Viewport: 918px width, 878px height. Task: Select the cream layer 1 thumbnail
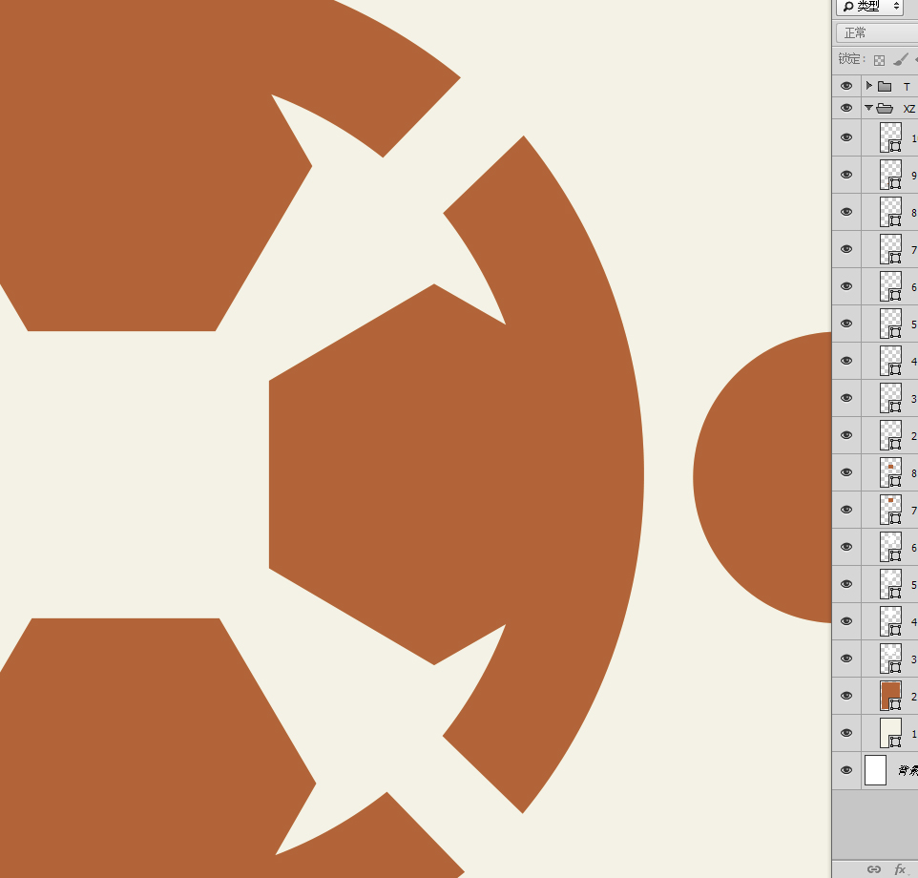[x=890, y=733]
